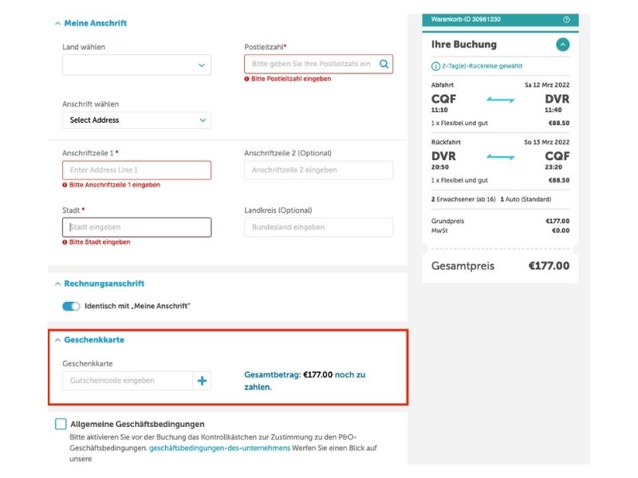Check the Allgemeine Geschäftsbedingungen checkbox

pyautogui.click(x=61, y=424)
